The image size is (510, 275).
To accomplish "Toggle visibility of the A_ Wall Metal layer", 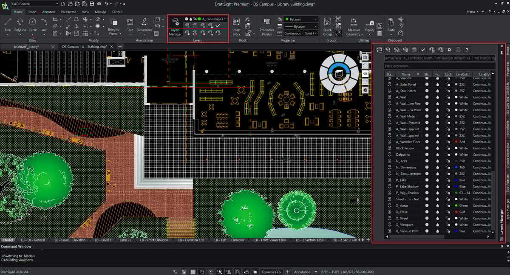I will (x=427, y=116).
